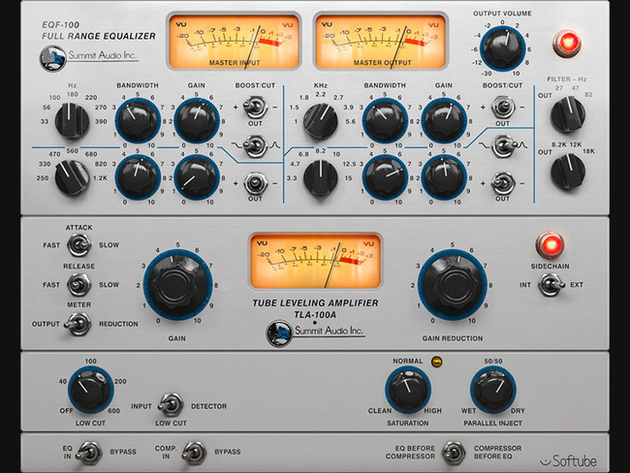
Task: Click the large Gain Reduction knob
Action: 452,286
